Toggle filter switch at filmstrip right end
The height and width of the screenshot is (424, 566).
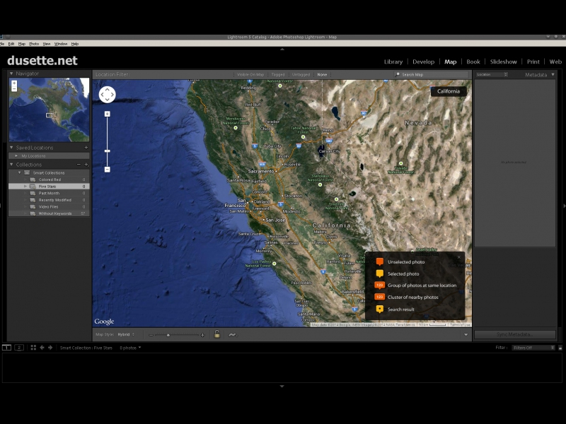point(560,348)
